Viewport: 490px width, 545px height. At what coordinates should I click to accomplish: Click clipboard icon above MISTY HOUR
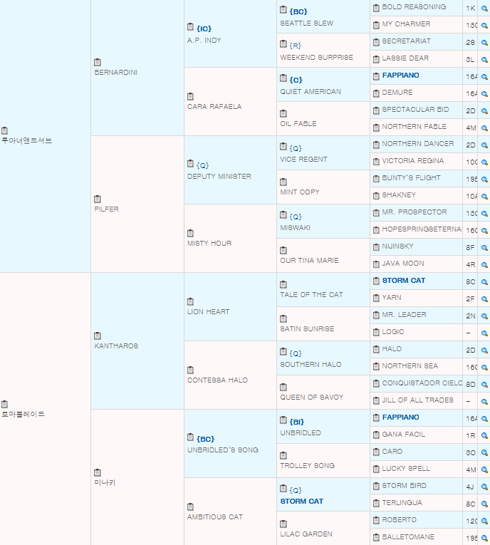[190, 233]
